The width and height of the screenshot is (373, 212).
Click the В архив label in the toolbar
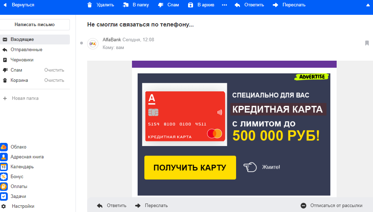[x=206, y=5]
